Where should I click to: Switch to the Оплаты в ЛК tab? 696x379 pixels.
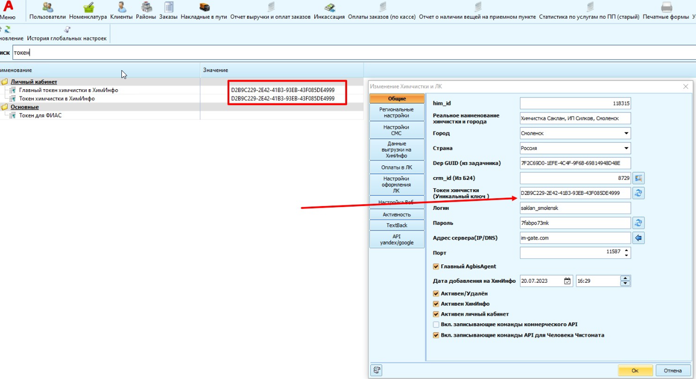point(397,167)
